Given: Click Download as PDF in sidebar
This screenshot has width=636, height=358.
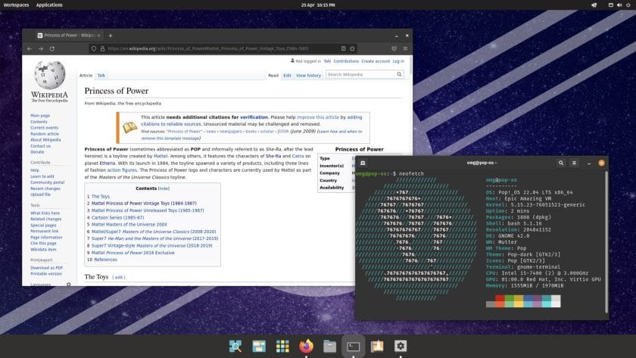Looking at the screenshot, I should pos(47,268).
